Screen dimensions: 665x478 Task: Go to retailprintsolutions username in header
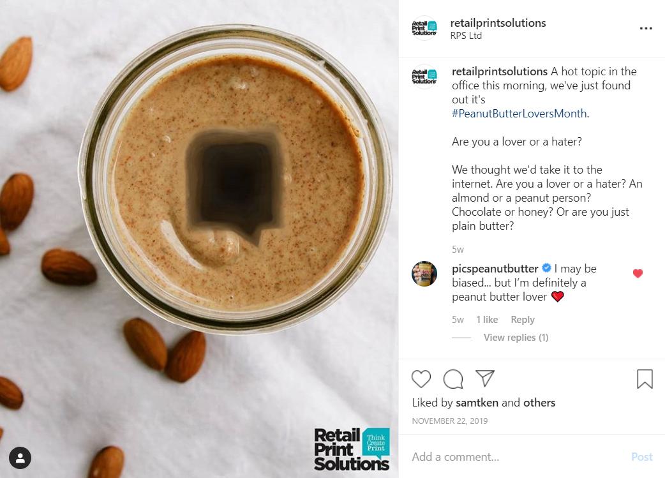(498, 23)
